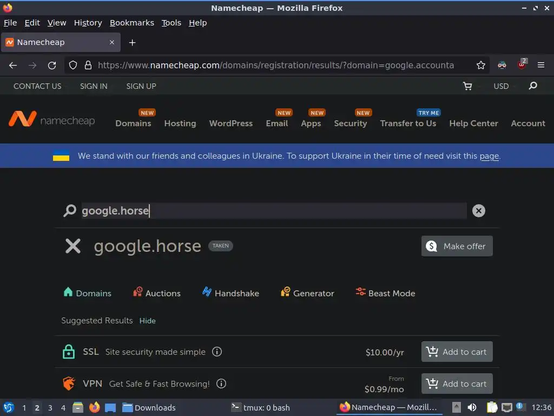Viewport: 554px width, 416px height.
Task: Add VPN to cart
Action: pyautogui.click(x=457, y=383)
